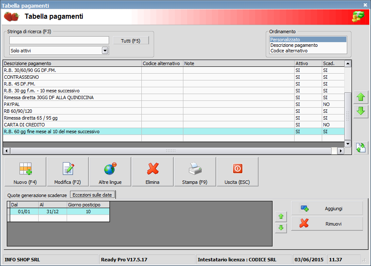The width and height of the screenshot is (371, 266).
Task: Select Personalizzato ordering option
Action: click(308, 40)
